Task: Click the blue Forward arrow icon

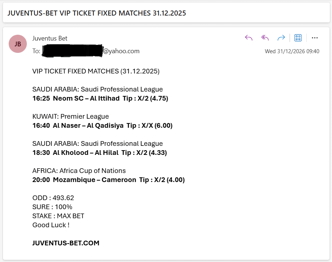Action: [281, 37]
